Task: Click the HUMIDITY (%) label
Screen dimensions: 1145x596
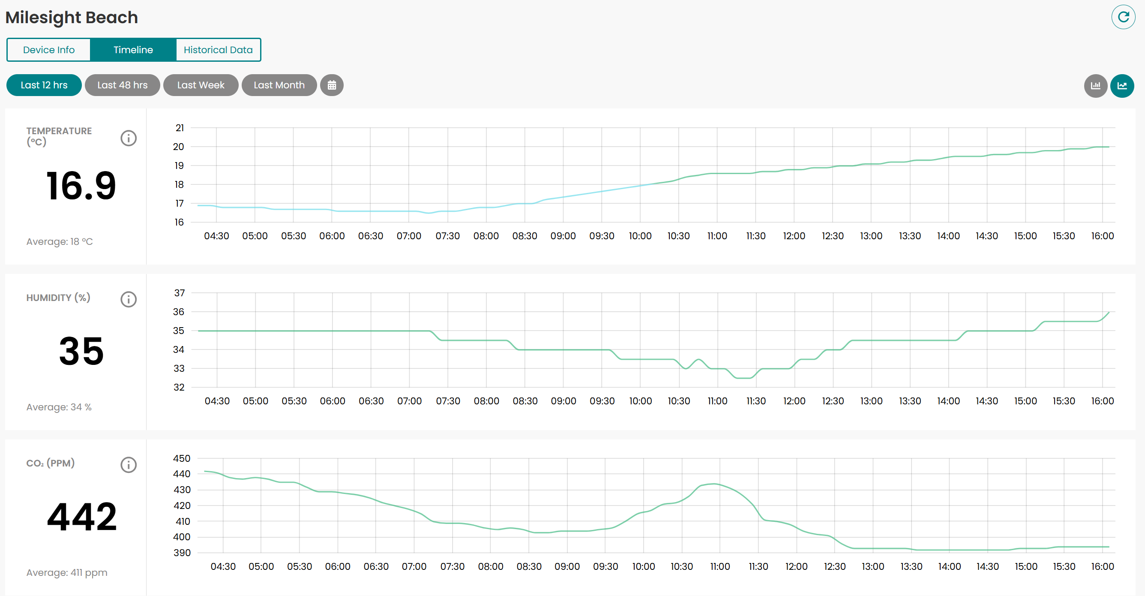Action: (58, 298)
